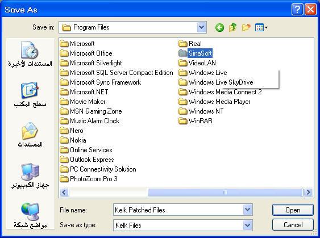Select the WinRAR folder
This screenshot has width=320, height=238.
tap(196, 121)
